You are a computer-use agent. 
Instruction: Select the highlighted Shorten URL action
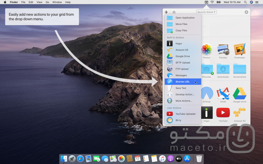[183, 81]
